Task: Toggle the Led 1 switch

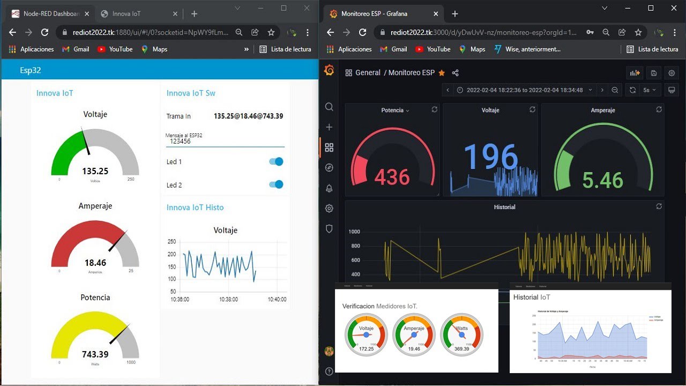Action: pos(276,161)
